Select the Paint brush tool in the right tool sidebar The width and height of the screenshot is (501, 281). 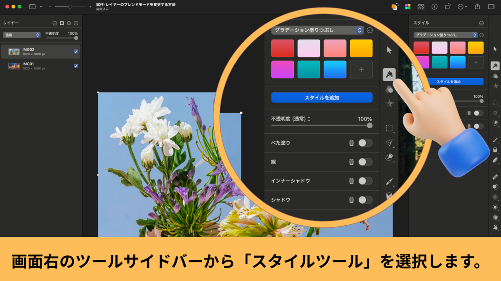pos(495,140)
